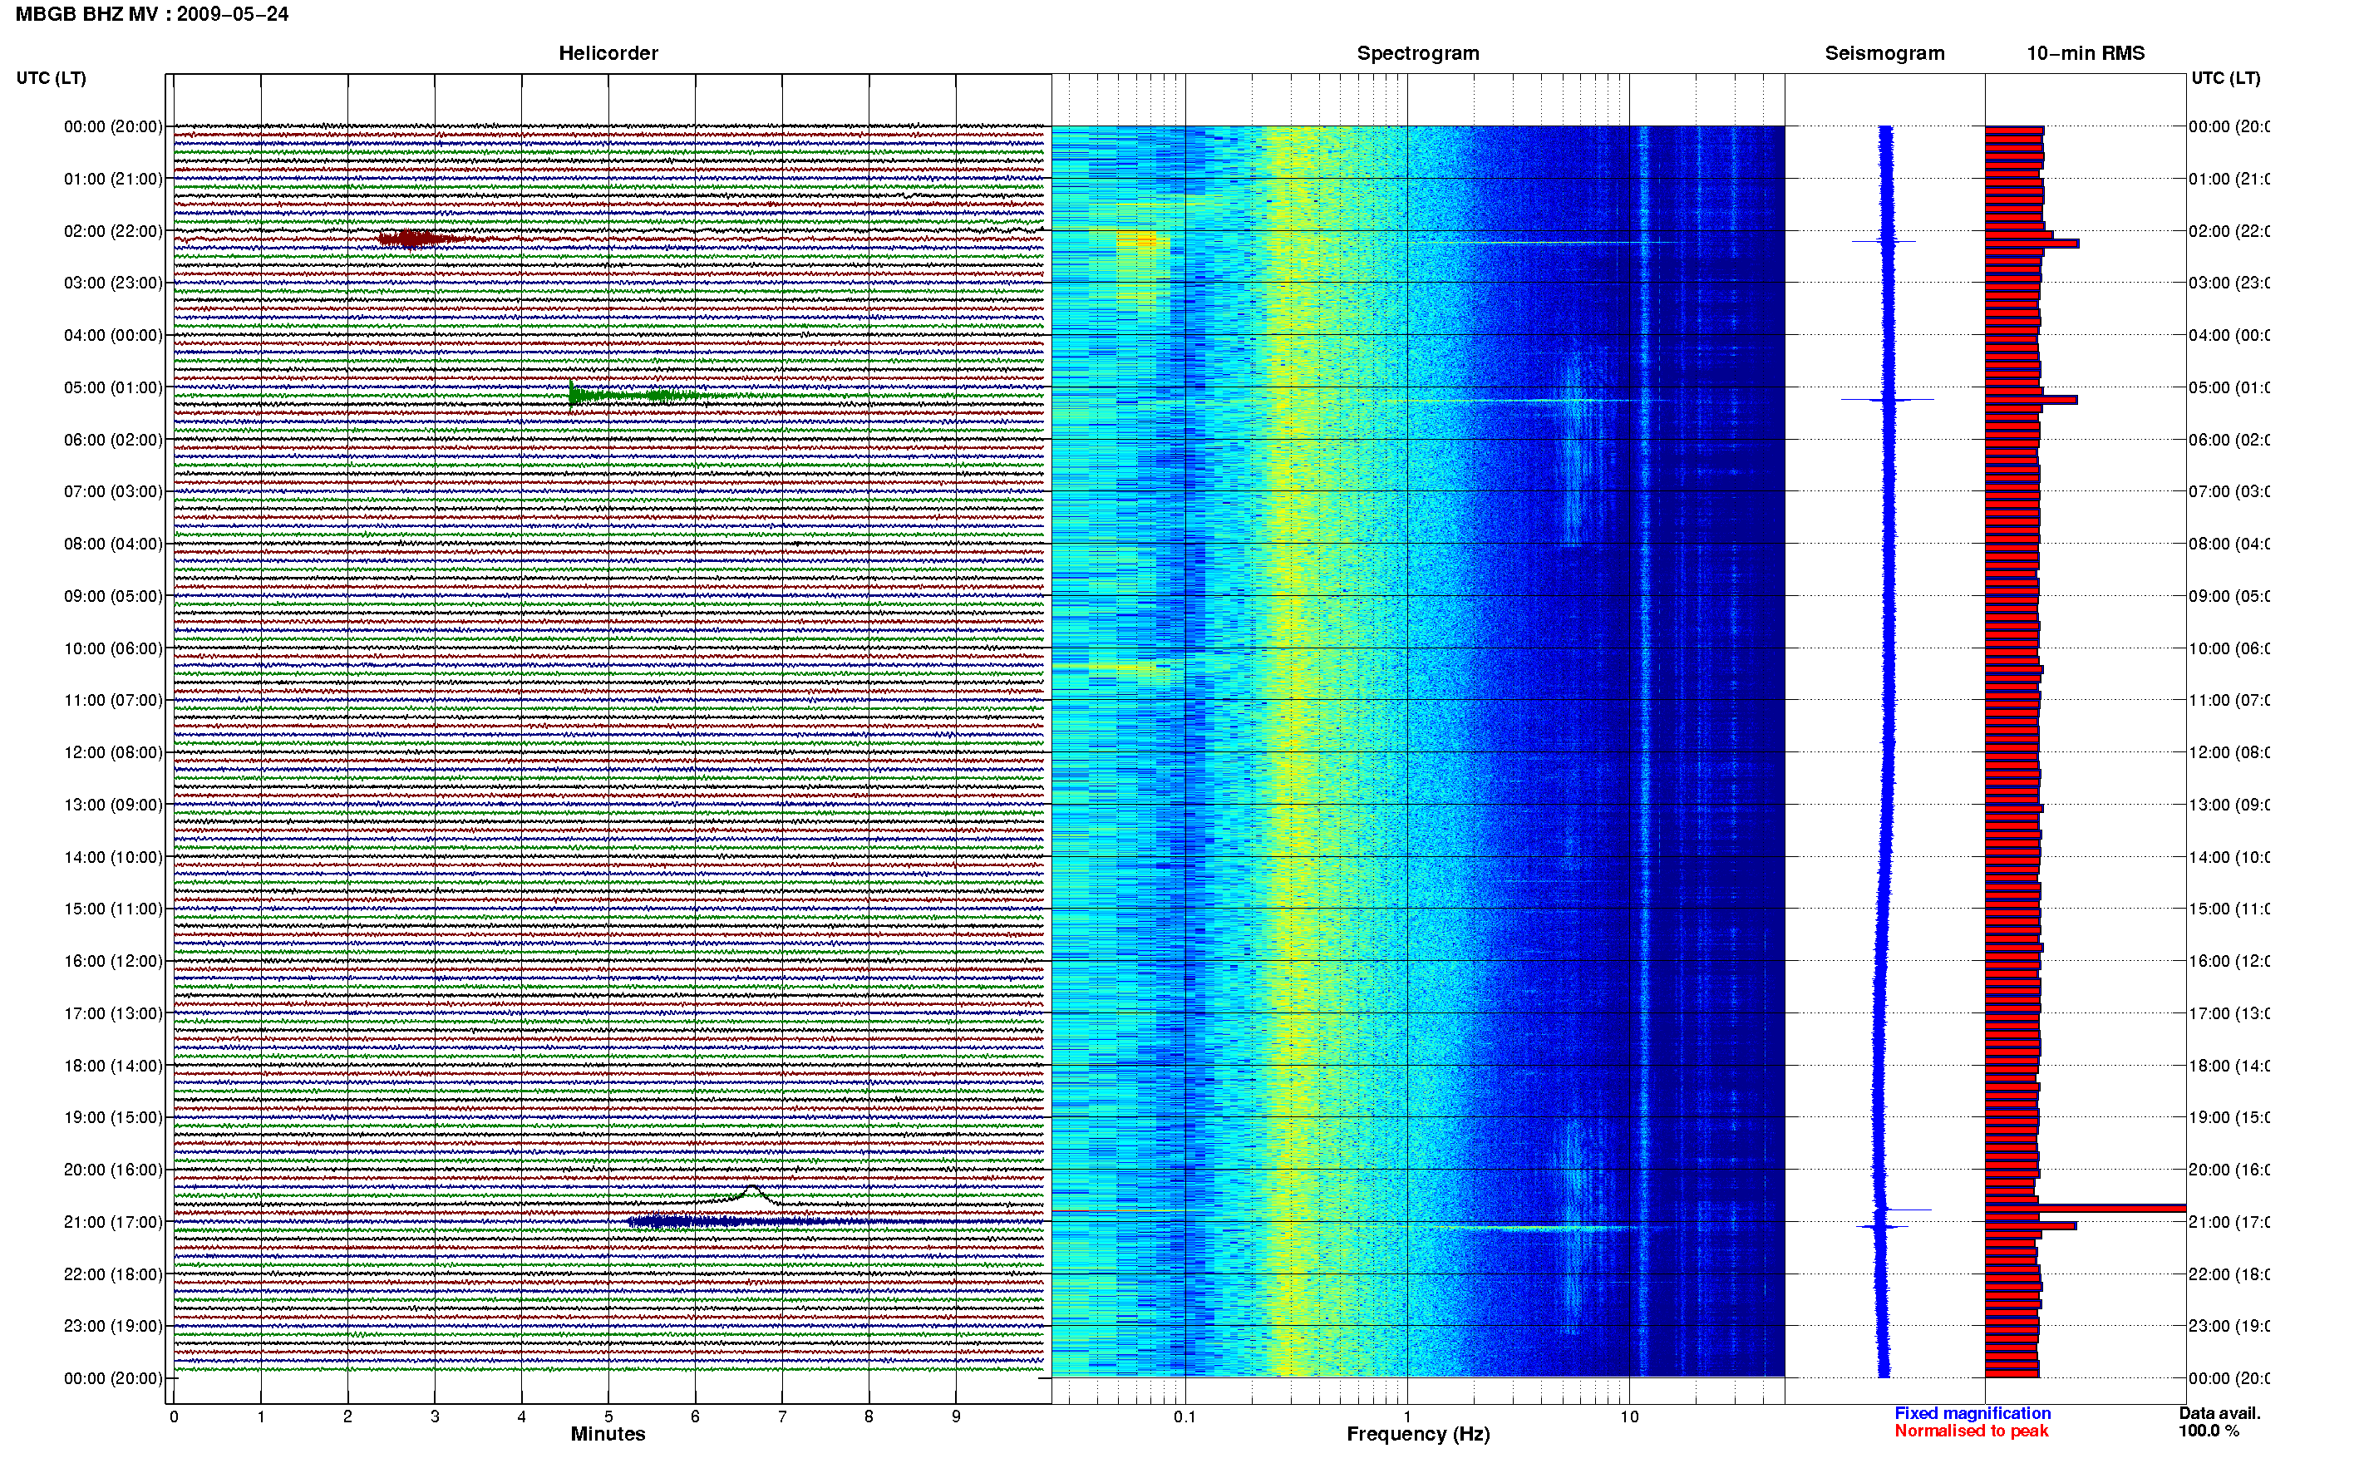Screen dimensions: 2364x1478
Task: Click the '01:00 (21:00)' left time label
Action: 113,179
